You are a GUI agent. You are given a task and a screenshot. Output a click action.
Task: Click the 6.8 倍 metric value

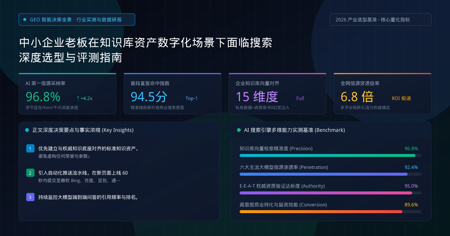[x=357, y=97]
